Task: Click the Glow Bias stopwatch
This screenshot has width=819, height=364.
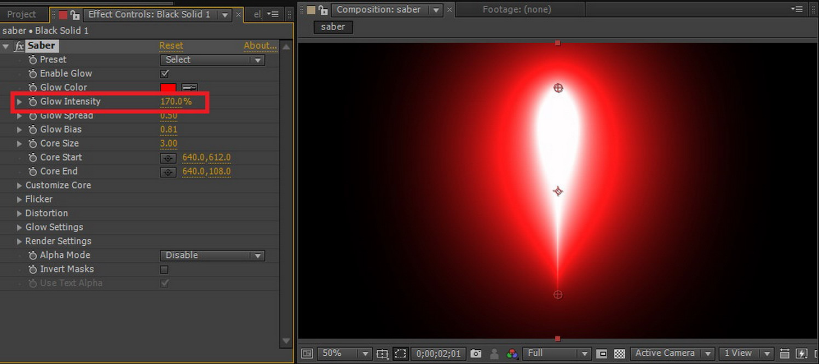Action: click(33, 129)
